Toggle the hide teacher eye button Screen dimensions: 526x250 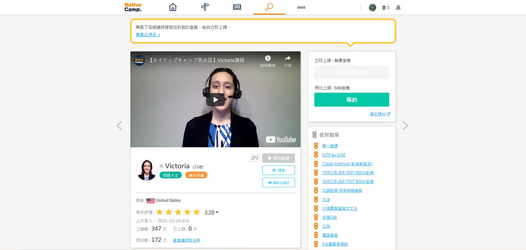(x=278, y=170)
